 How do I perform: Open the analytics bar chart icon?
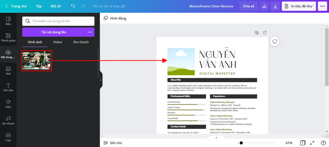click(x=264, y=6)
